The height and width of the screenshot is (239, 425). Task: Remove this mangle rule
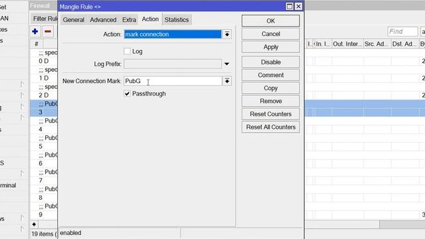click(270, 101)
